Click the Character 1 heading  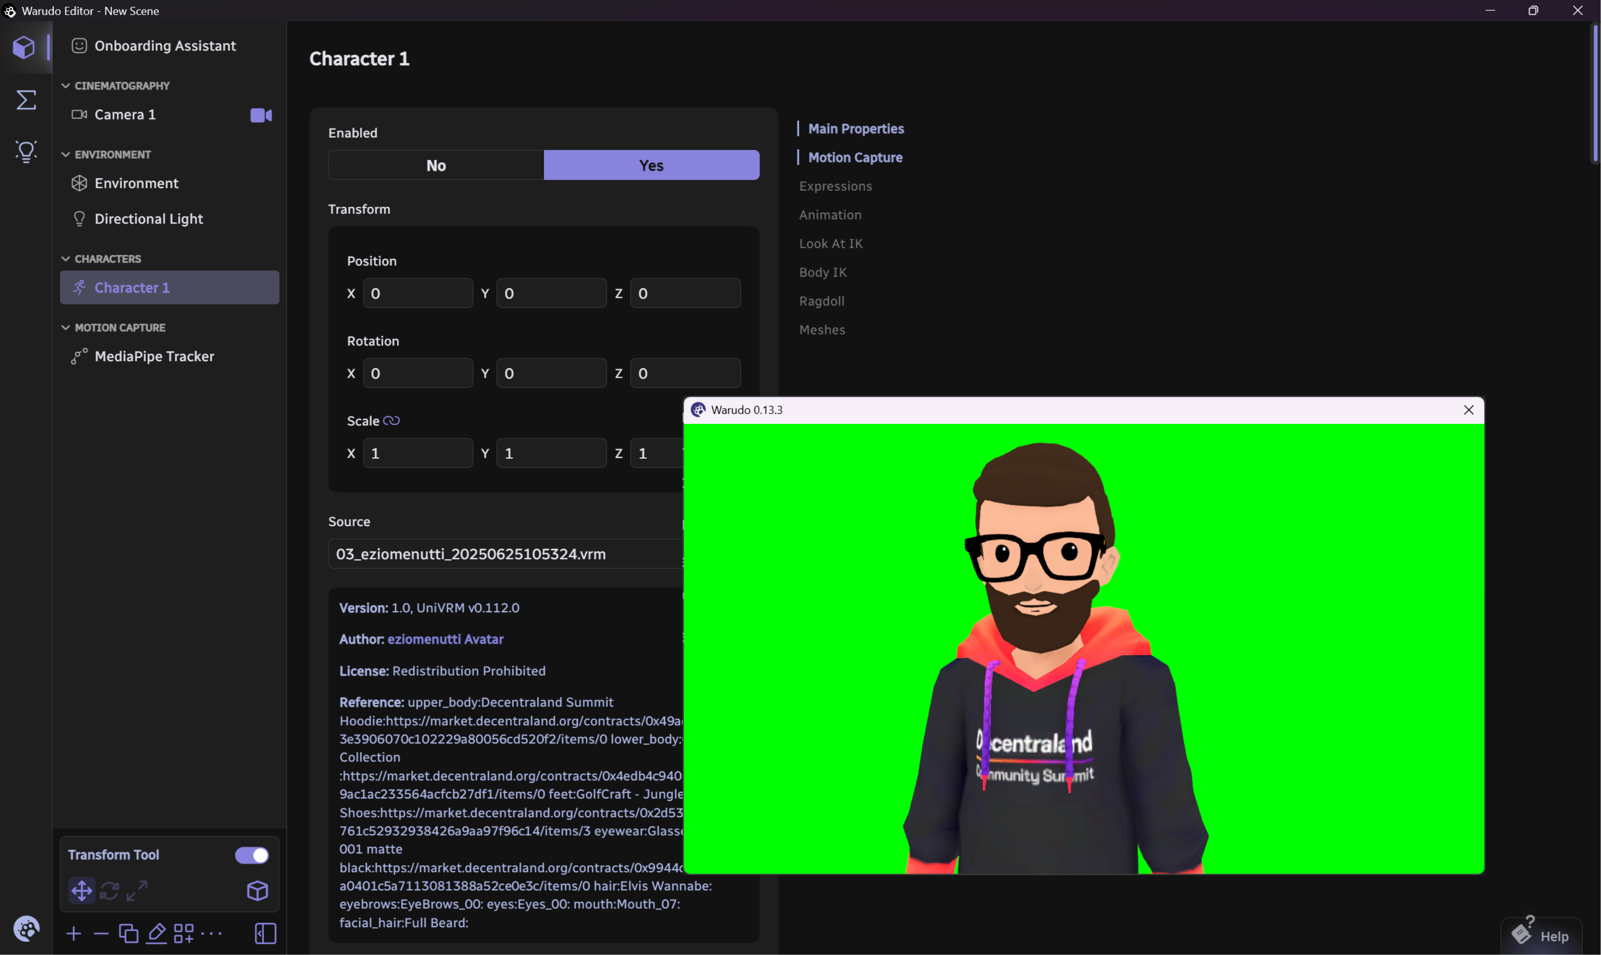tap(359, 59)
